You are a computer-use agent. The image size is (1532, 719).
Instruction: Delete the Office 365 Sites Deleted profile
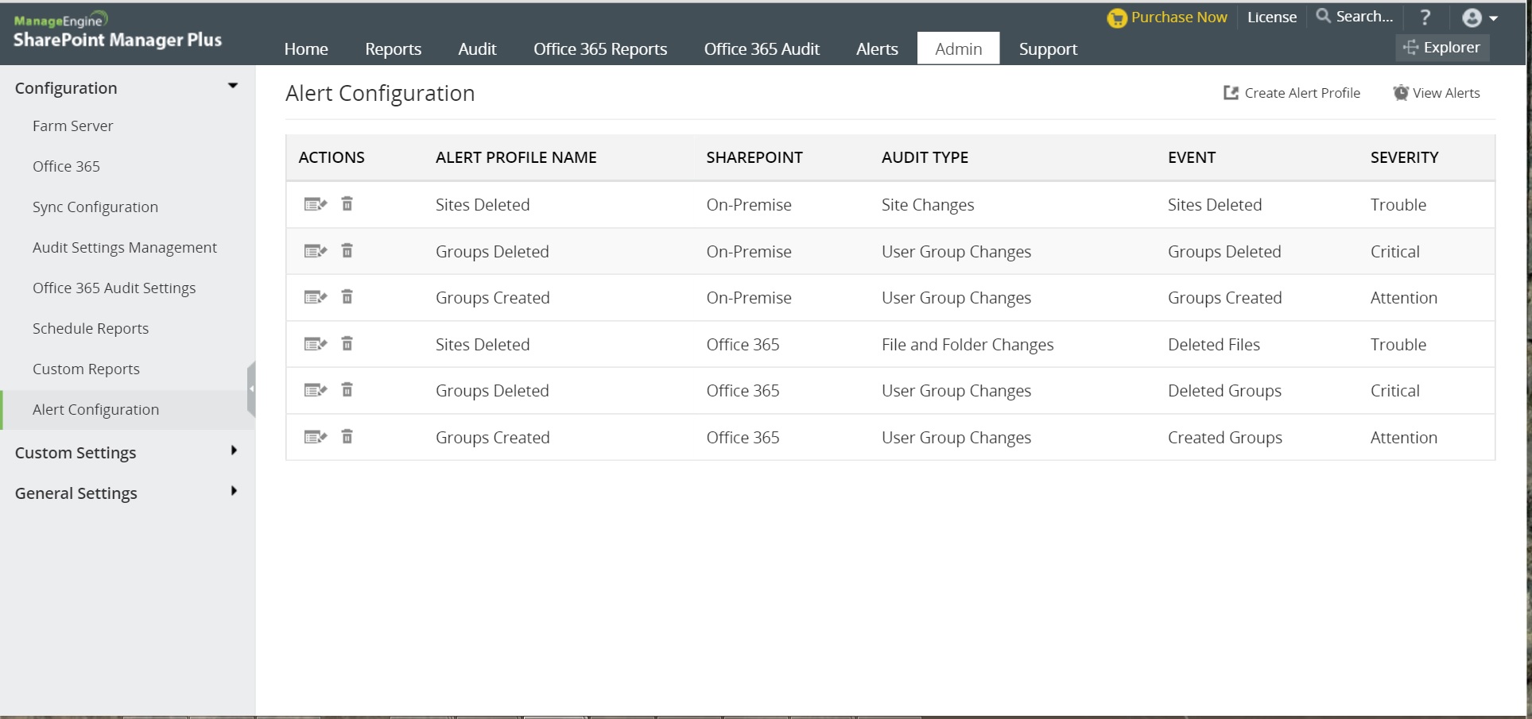pyautogui.click(x=347, y=344)
